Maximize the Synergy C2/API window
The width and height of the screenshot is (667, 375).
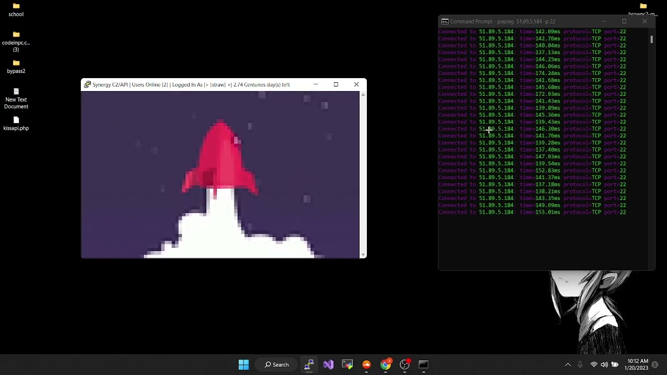(336, 84)
